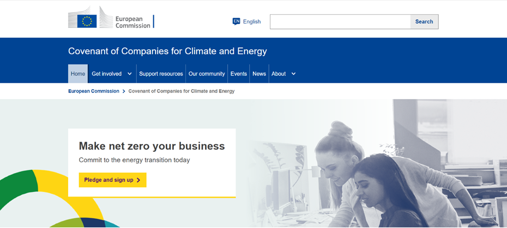Image resolution: width=507 pixels, height=228 pixels.
Task: Click the Pledge and sign up button
Action: [x=112, y=180]
